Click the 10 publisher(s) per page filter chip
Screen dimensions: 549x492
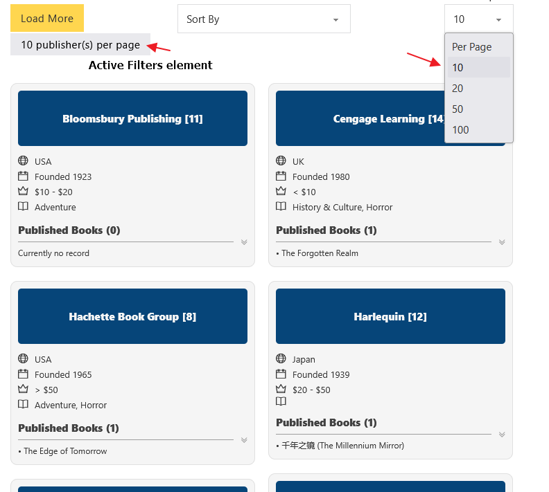click(80, 45)
